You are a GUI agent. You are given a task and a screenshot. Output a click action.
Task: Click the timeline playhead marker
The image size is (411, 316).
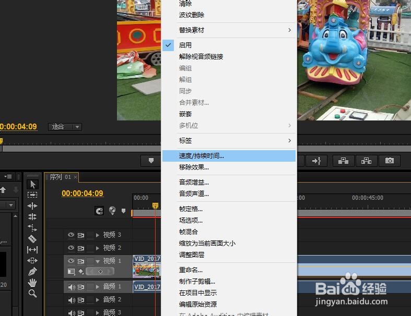coord(155,205)
